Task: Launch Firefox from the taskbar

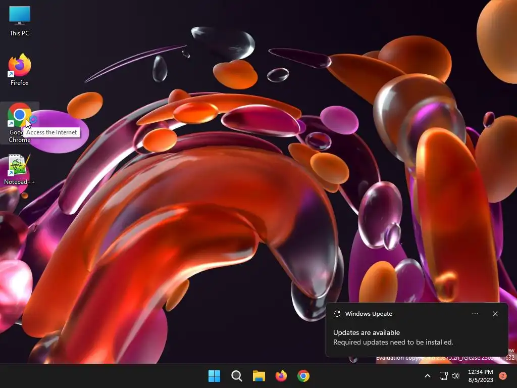Action: (x=281, y=376)
